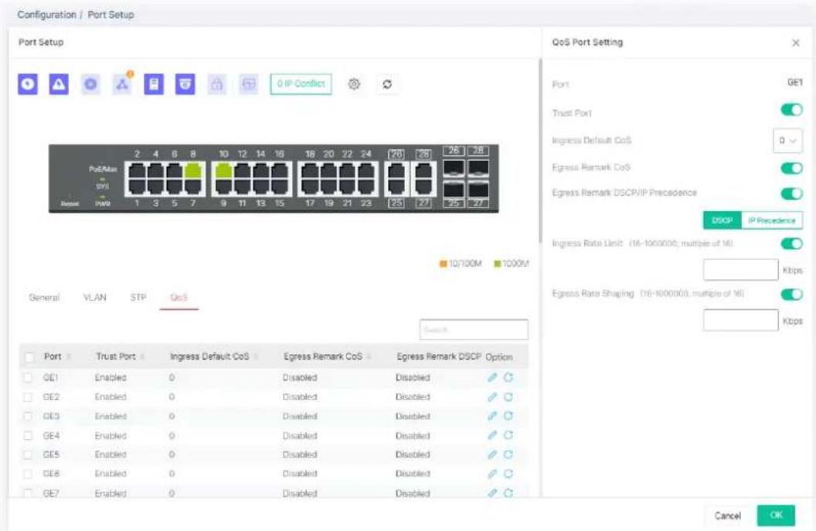
Task: Check the GE2 row checkbox
Action: pos(28,397)
